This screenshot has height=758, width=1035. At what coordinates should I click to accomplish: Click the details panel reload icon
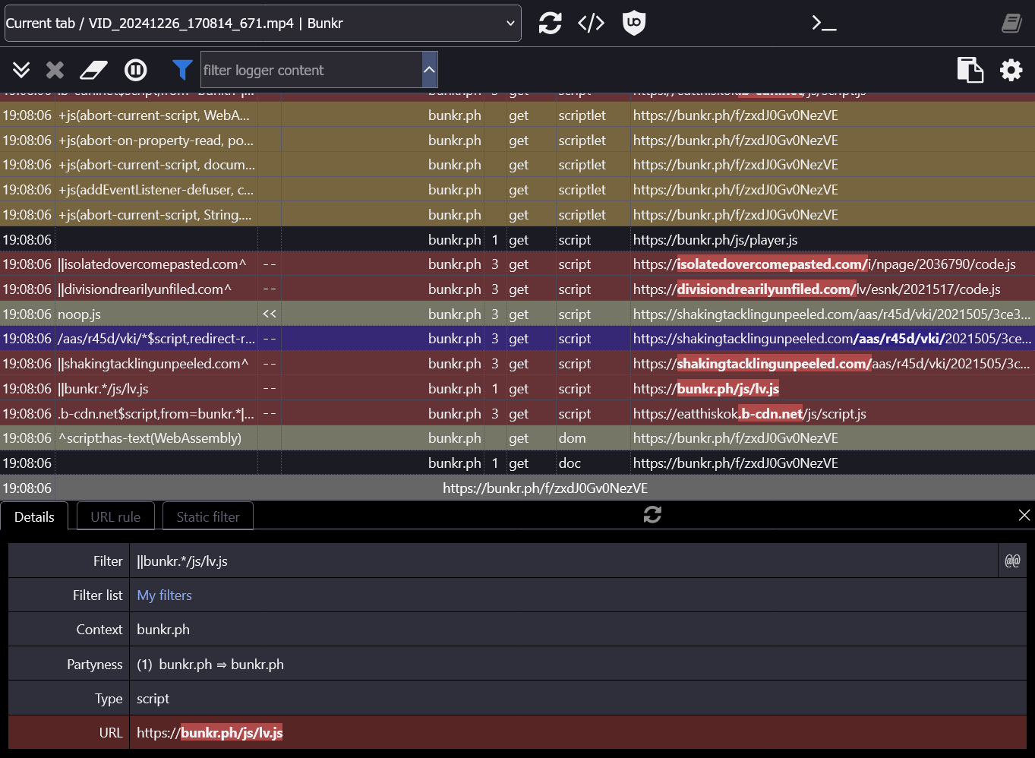[652, 515]
